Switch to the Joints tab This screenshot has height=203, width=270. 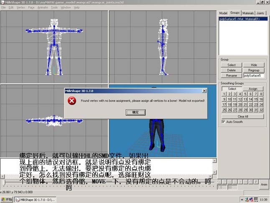[x=260, y=13]
